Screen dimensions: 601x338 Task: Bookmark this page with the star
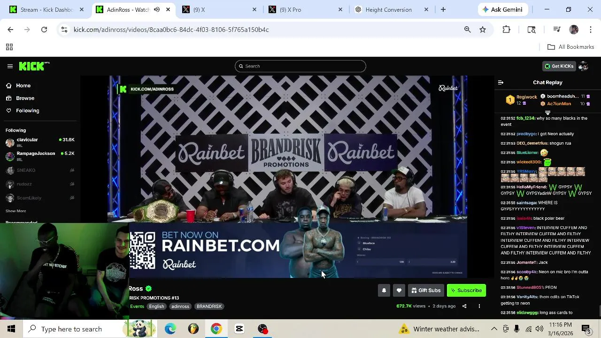point(483,30)
